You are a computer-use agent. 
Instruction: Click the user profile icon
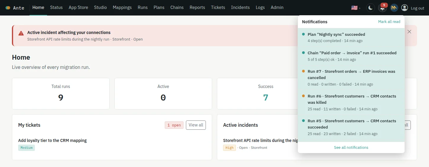point(404,8)
